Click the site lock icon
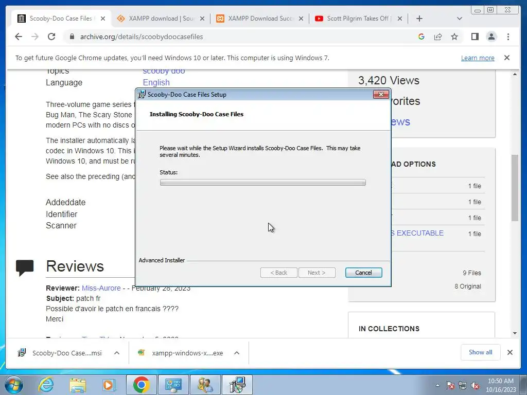 (x=72, y=37)
